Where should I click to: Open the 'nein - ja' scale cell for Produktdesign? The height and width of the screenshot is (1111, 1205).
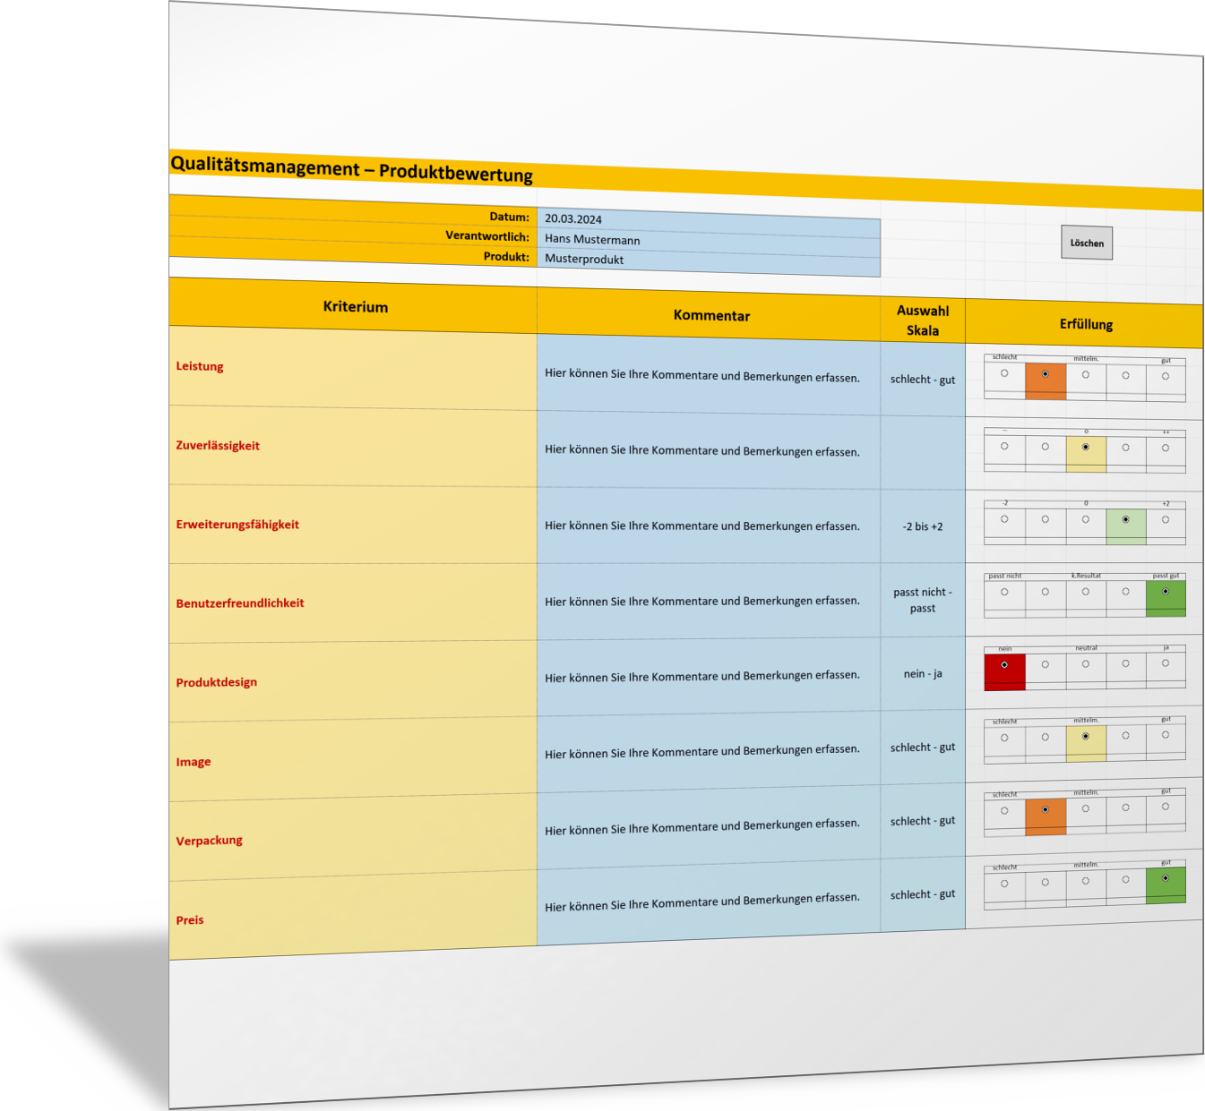point(922,674)
